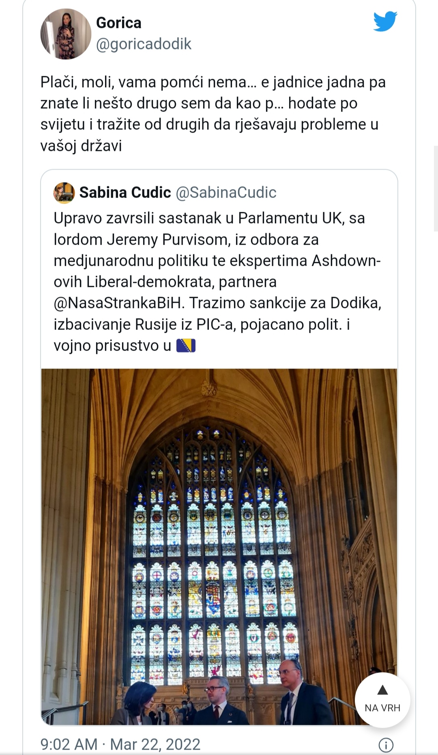Viewport: 438px width, 755px height.
Task: Click the @SabinaCudic handle
Action: [226, 192]
